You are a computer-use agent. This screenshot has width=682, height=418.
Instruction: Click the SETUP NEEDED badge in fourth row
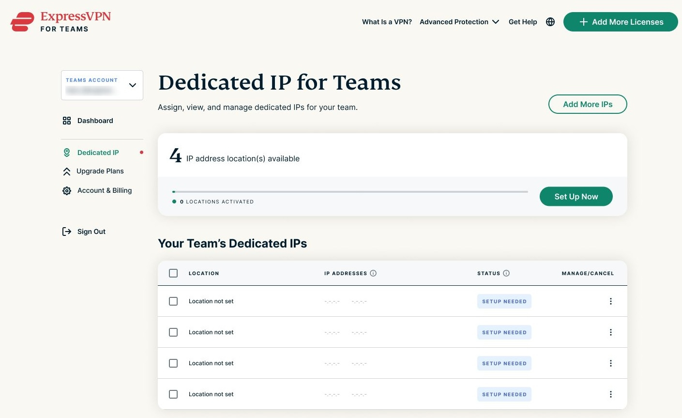pos(504,394)
